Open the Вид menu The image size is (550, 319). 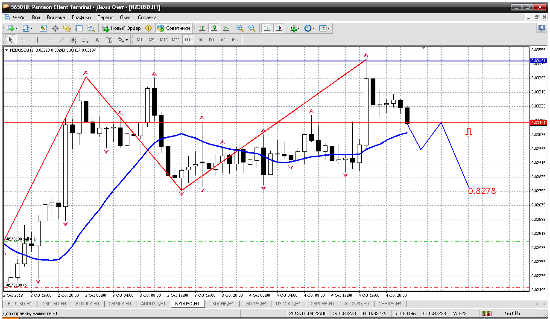click(x=36, y=17)
